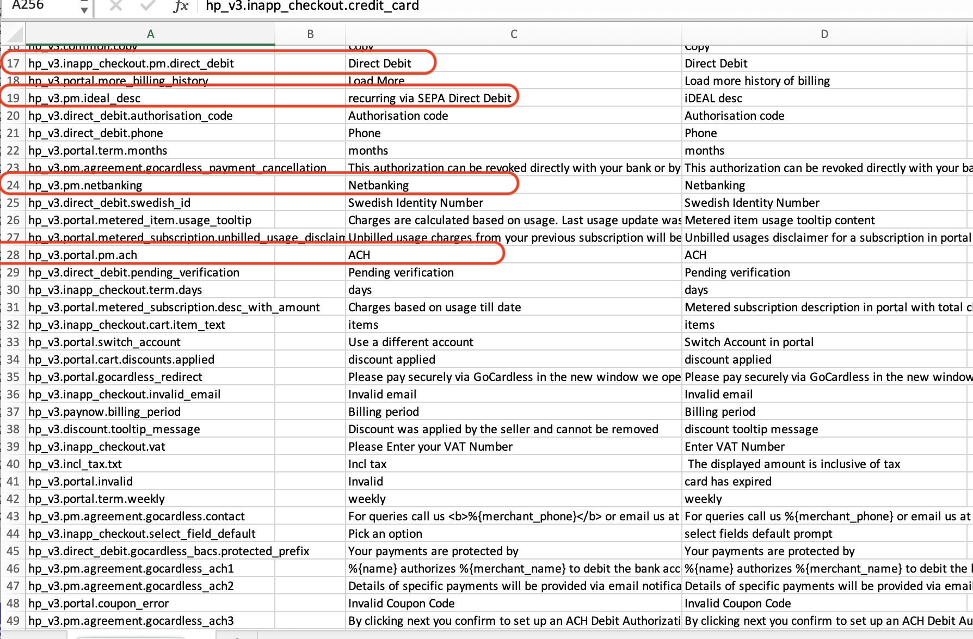The height and width of the screenshot is (639, 973).
Task: Open the Name Box dropdown arrow
Action: 84,9
